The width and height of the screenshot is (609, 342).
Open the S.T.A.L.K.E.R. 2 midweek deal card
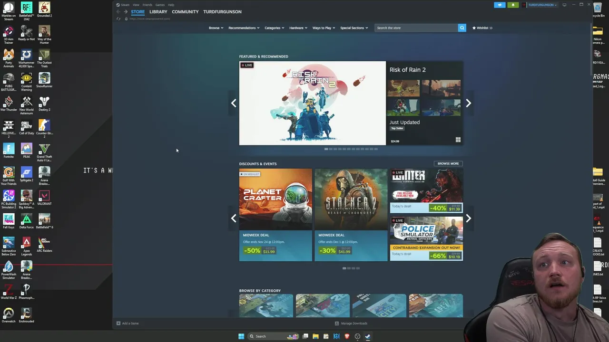tap(351, 215)
